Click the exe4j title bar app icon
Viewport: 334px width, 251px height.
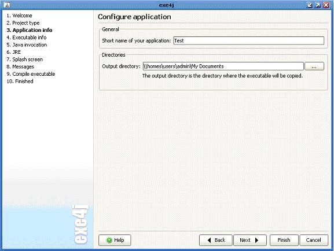[7, 5]
